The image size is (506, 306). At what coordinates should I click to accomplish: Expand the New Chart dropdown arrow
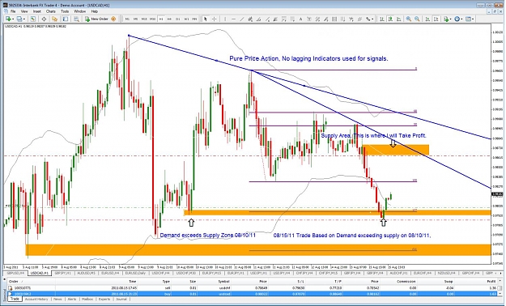(x=13, y=19)
